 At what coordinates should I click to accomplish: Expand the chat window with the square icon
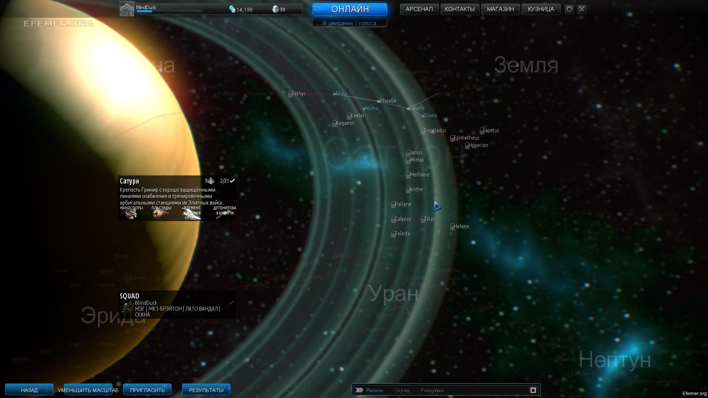pos(533,390)
